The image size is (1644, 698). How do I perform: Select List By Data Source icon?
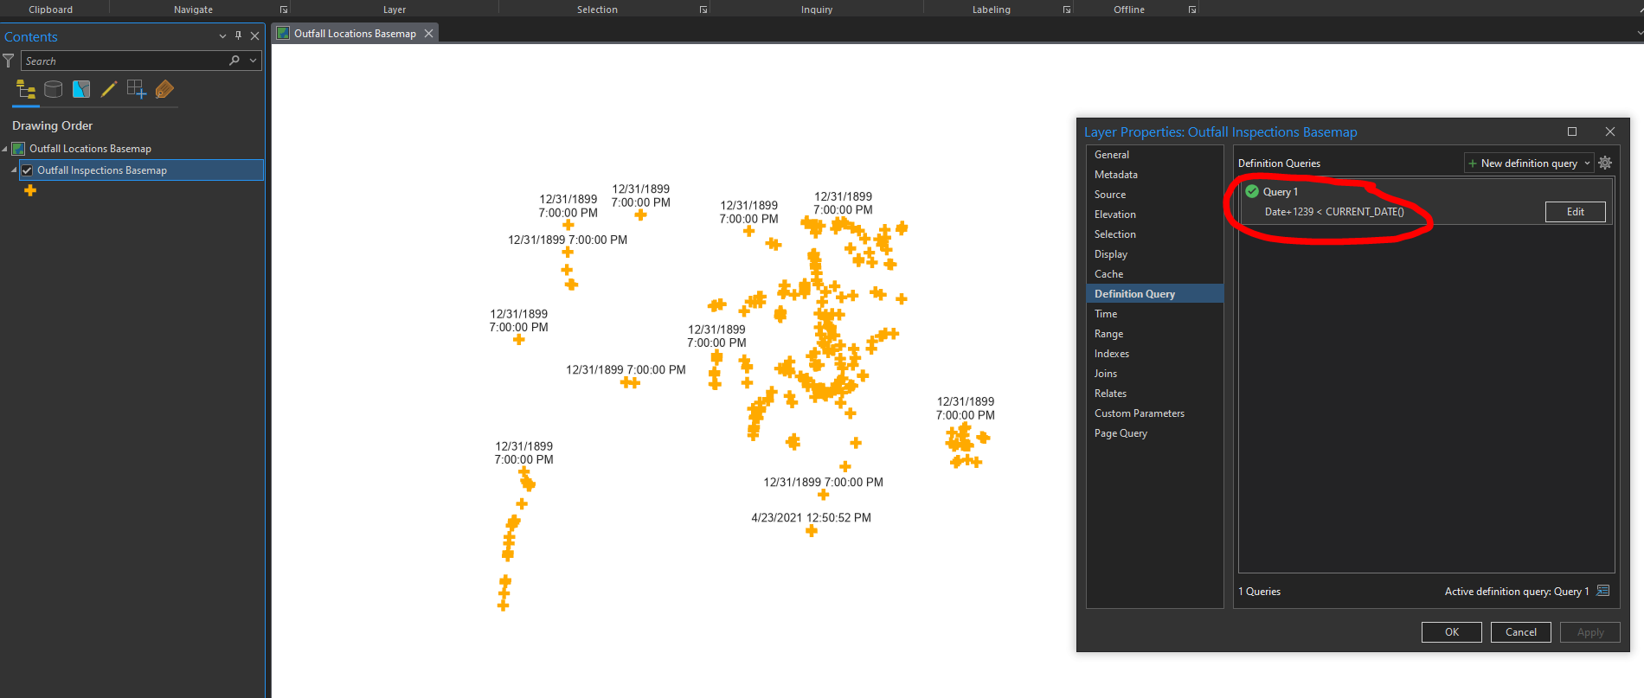click(x=54, y=89)
